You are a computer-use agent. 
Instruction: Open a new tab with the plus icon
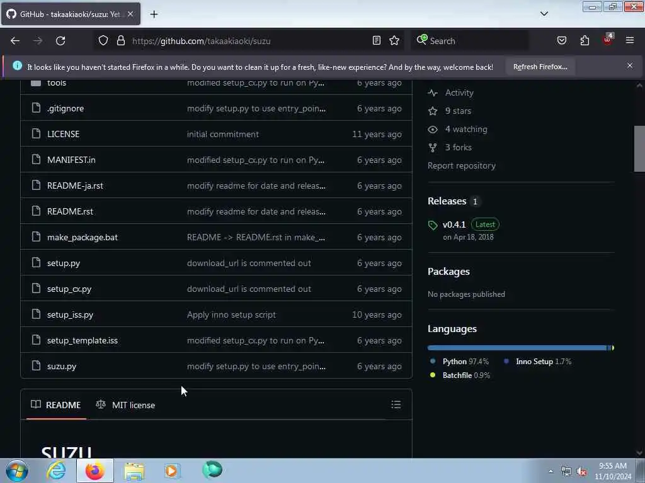154,14
